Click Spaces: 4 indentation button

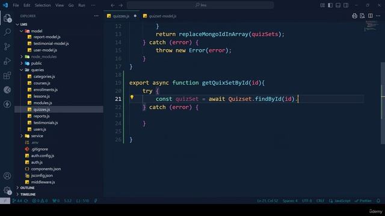[x=290, y=201]
